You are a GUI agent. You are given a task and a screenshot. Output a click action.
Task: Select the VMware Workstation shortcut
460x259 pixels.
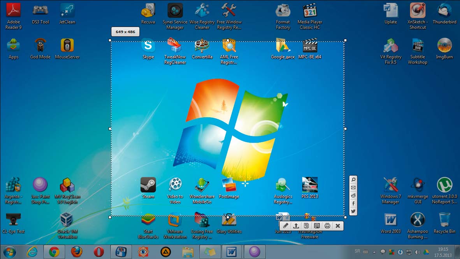(175, 226)
